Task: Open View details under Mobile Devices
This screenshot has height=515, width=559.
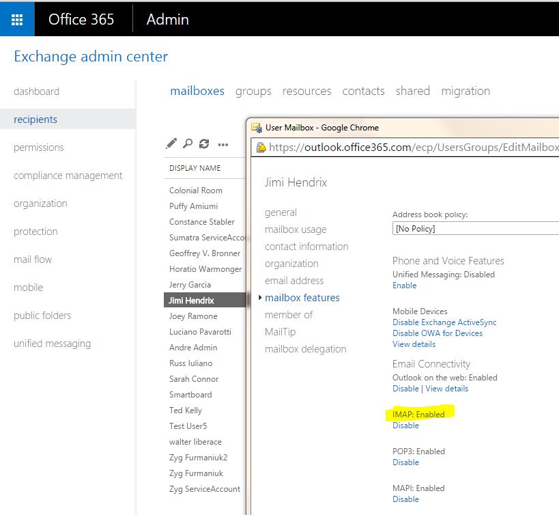Action: [414, 344]
